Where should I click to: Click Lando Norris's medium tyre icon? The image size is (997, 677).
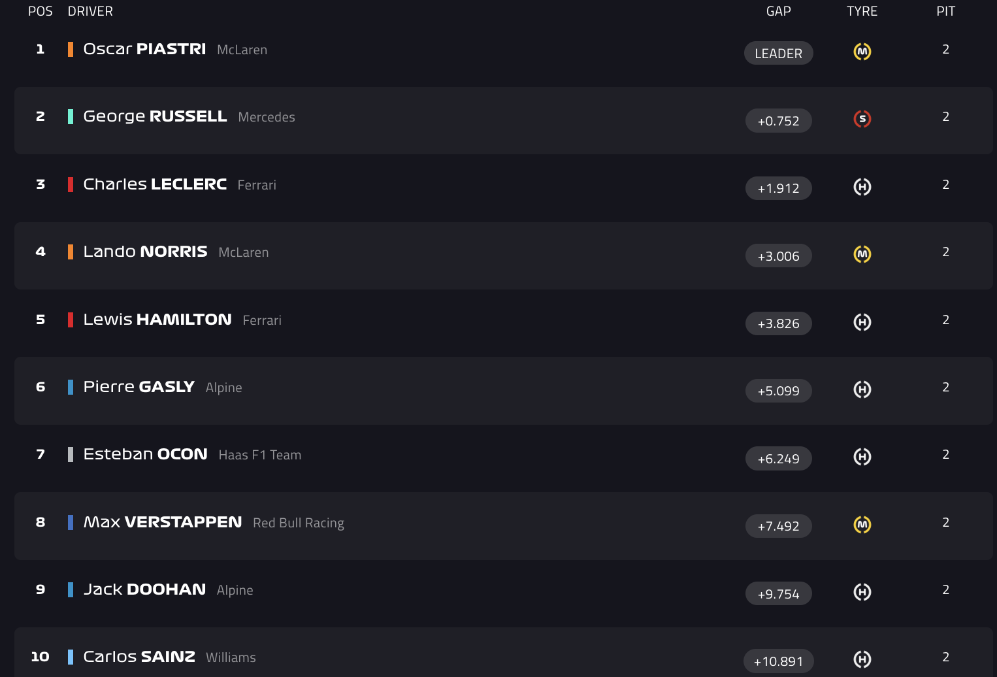point(862,254)
